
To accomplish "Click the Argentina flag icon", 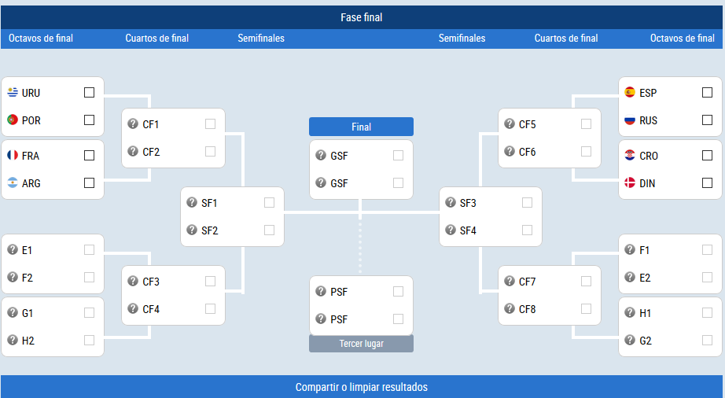I will click(x=13, y=182).
